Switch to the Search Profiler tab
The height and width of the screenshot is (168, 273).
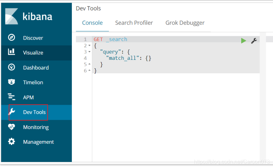pyautogui.click(x=134, y=23)
